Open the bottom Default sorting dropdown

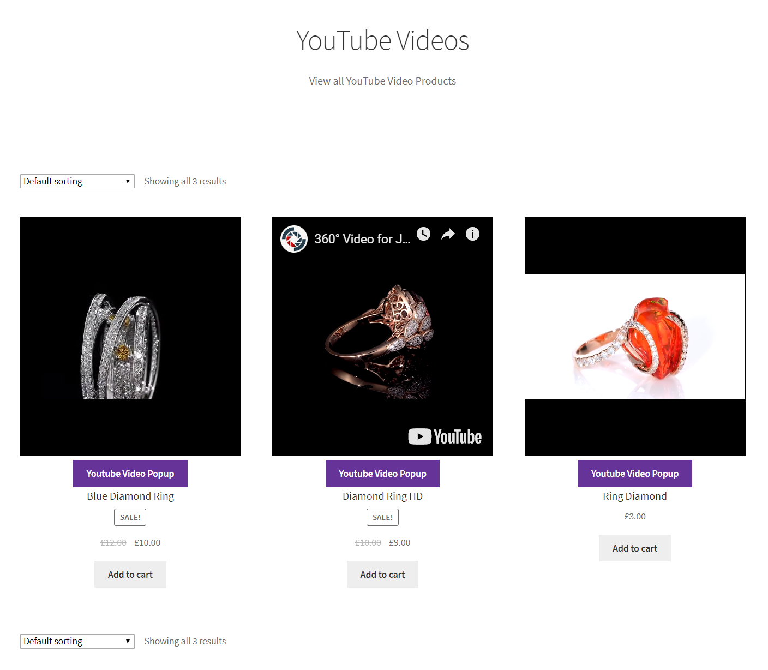pos(76,641)
